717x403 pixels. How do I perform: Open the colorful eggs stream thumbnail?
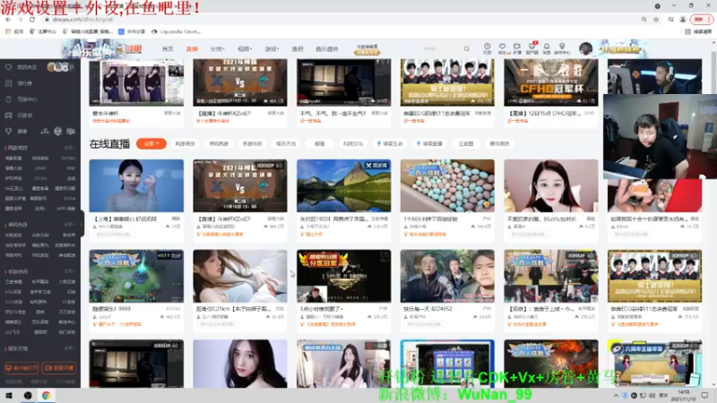pyautogui.click(x=447, y=185)
